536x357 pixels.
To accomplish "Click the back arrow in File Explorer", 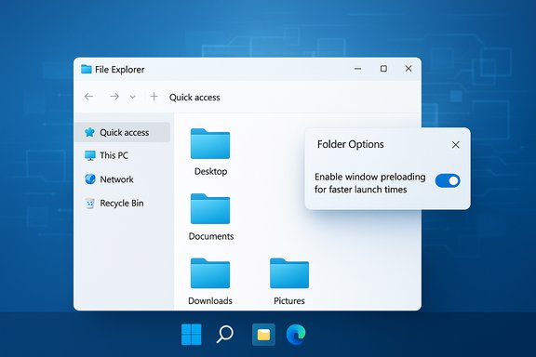I will [89, 97].
